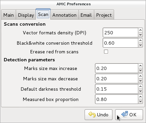
Task: Go to the Annotation tab
Action: tap(64, 15)
